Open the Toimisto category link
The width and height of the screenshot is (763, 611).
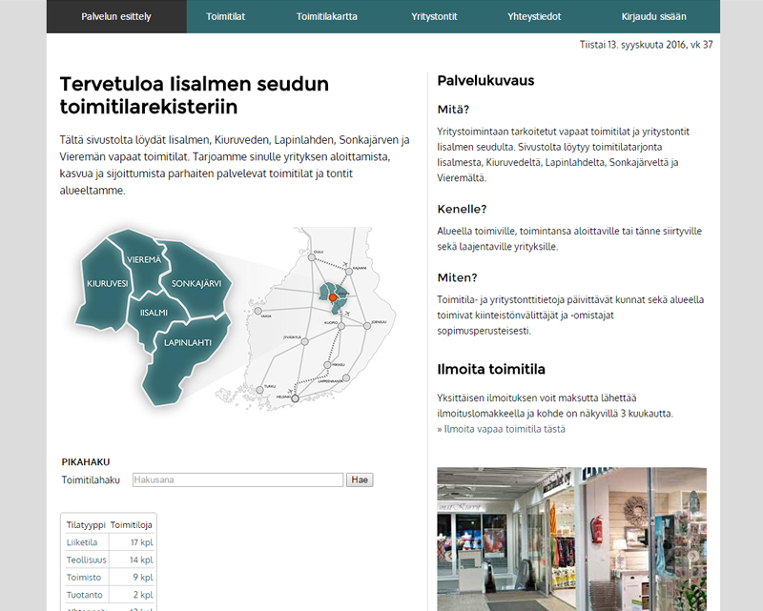(x=84, y=578)
